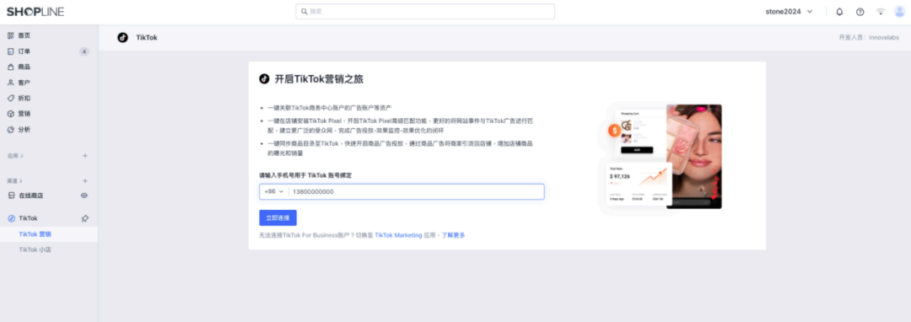Click the 客户 customers person icon

point(10,83)
